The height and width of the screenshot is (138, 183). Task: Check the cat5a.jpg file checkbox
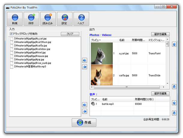click(x=12, y=46)
